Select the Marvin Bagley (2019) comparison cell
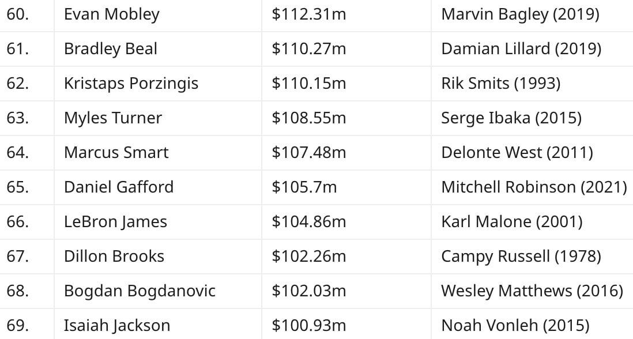This screenshot has width=633, height=339. [520, 14]
